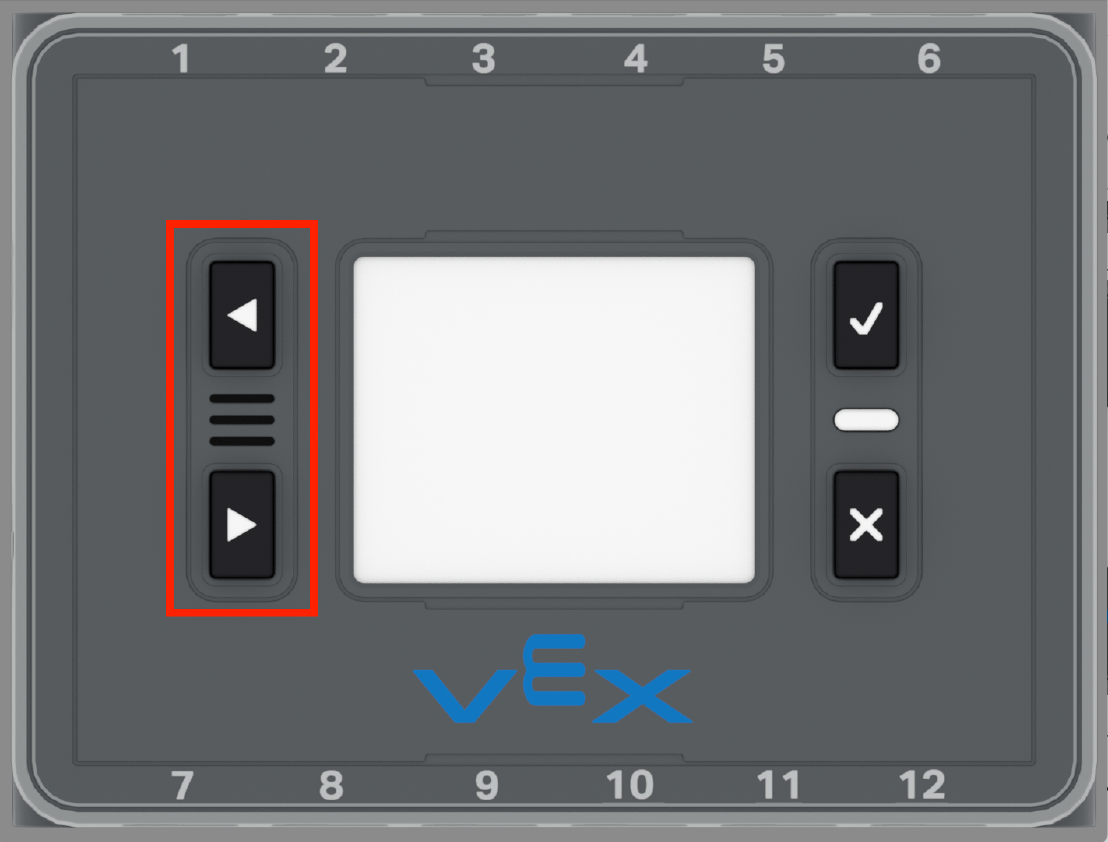Select port number 5
This screenshot has height=842, width=1108.
pos(774,59)
